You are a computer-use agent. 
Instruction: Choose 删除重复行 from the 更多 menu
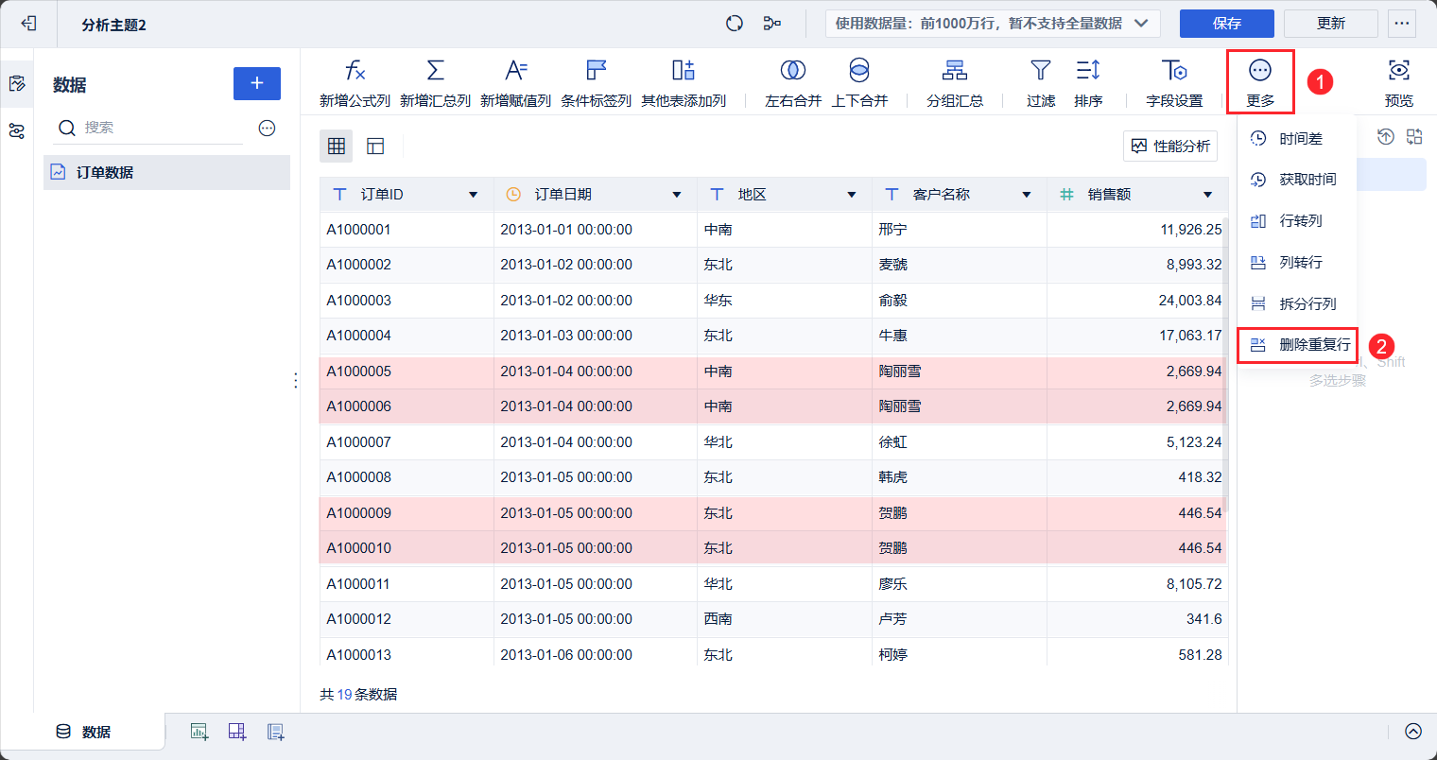(1297, 345)
